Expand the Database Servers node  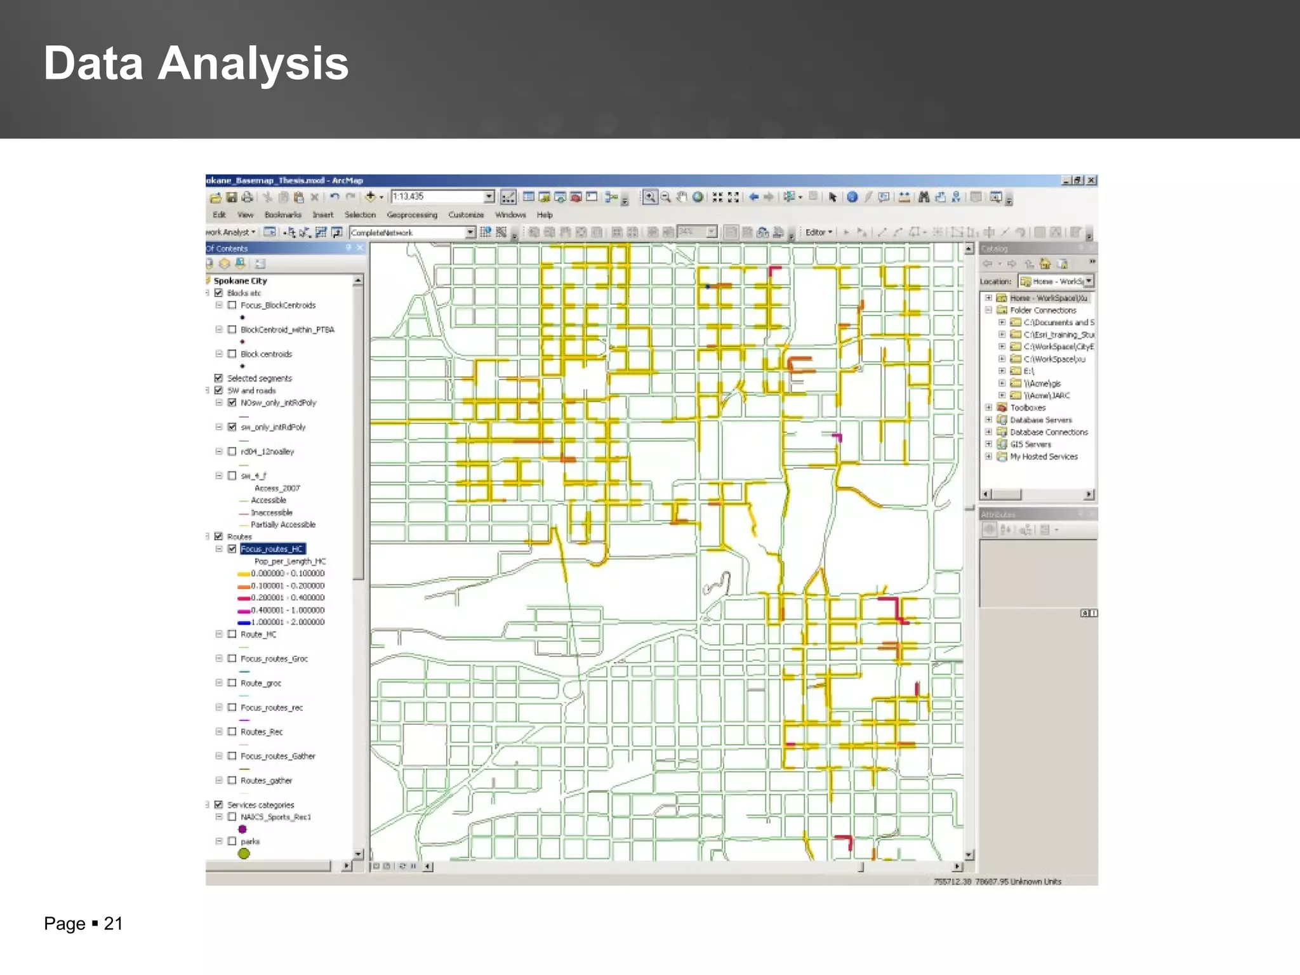[989, 420]
